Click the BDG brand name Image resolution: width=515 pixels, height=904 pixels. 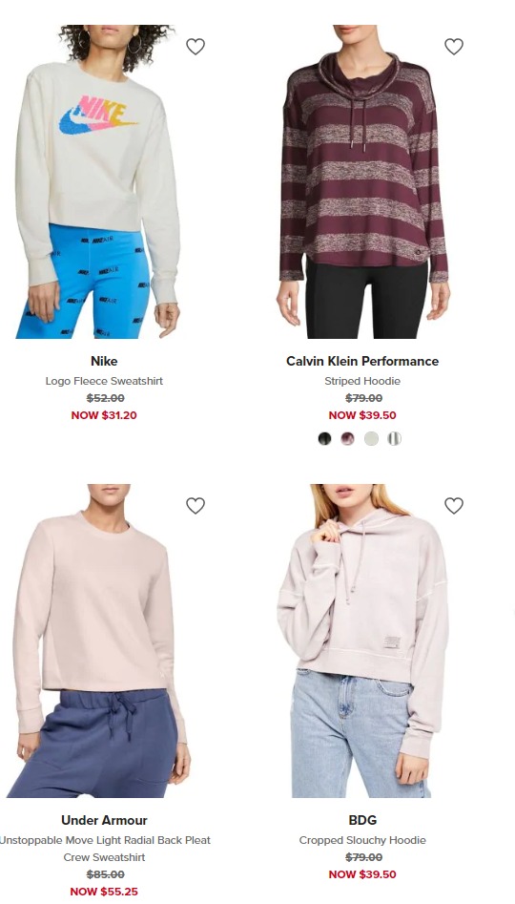click(362, 820)
